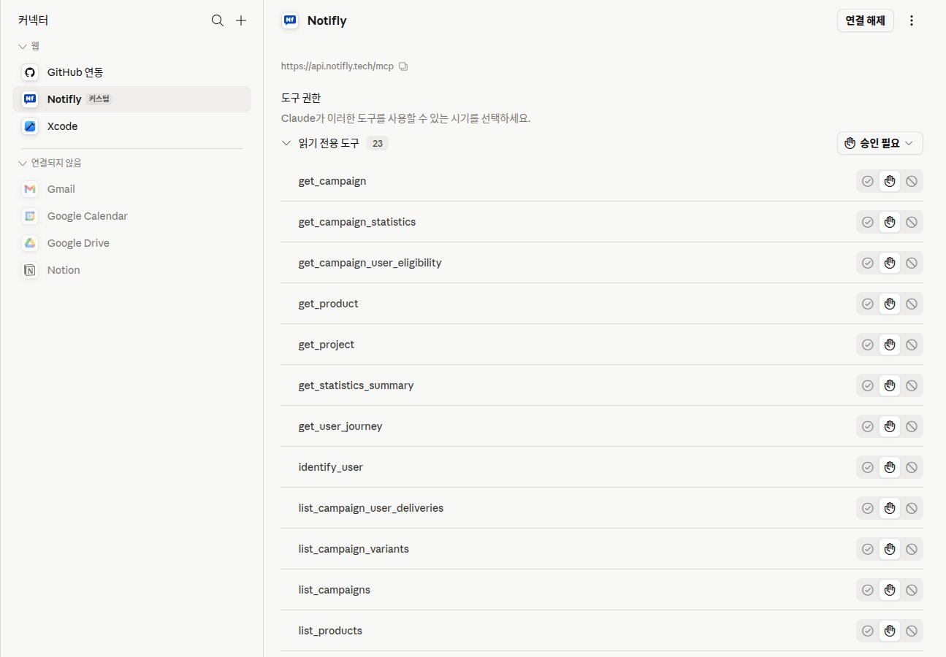
Task: Click the Gmail icon in sidebar
Action: tap(30, 189)
